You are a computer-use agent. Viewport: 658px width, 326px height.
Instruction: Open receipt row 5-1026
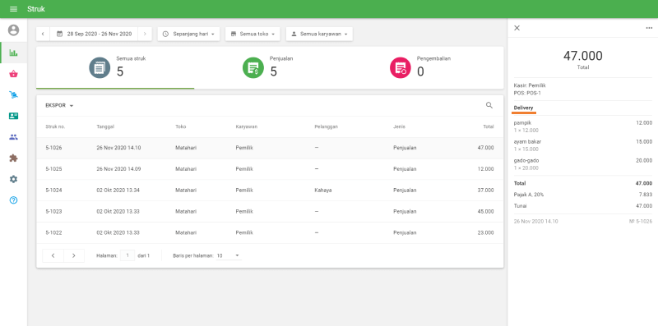pyautogui.click(x=270, y=148)
